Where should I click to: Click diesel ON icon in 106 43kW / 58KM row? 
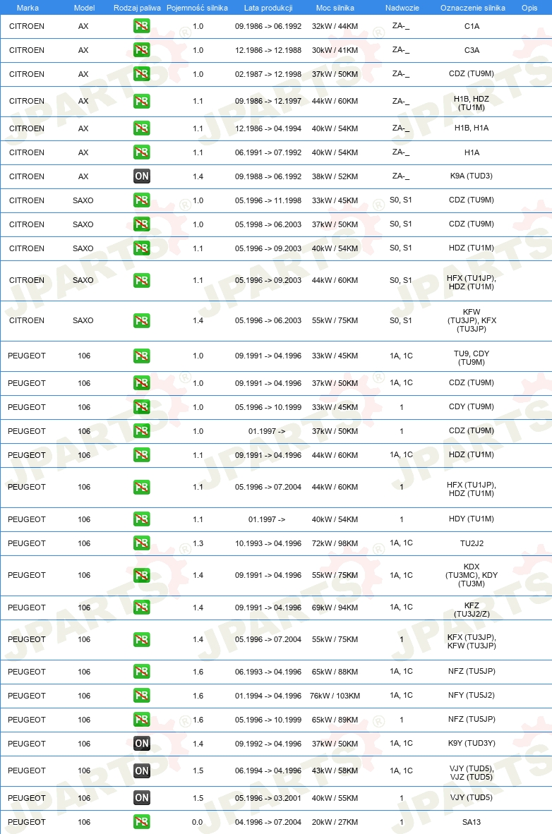coord(142,770)
